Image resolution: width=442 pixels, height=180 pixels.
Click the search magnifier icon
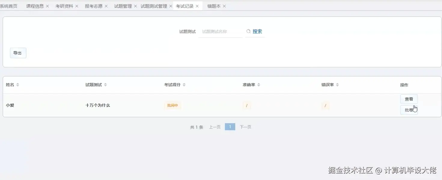point(249,31)
